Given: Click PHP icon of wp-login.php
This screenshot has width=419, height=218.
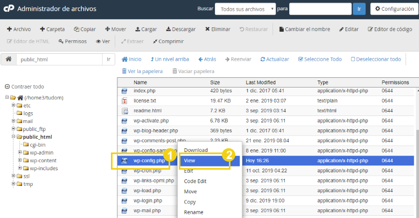Looking at the screenshot, I should [124, 201].
